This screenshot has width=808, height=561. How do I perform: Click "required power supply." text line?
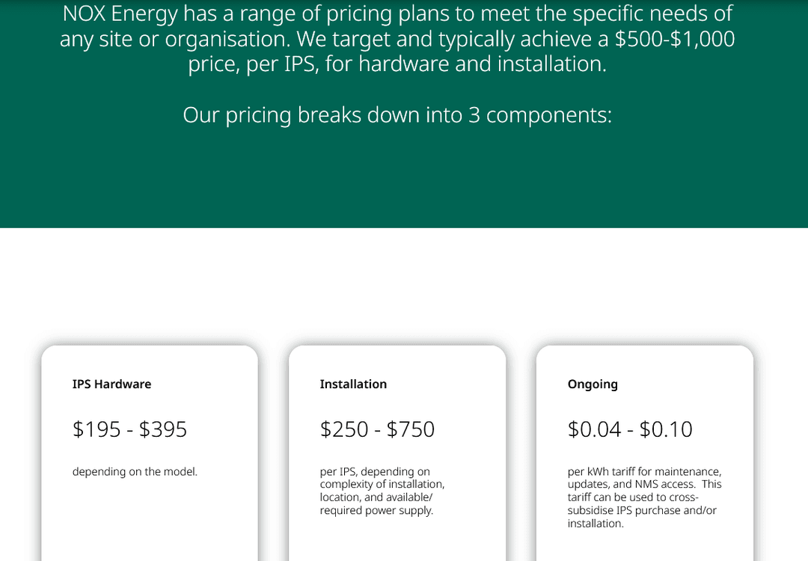click(x=376, y=511)
